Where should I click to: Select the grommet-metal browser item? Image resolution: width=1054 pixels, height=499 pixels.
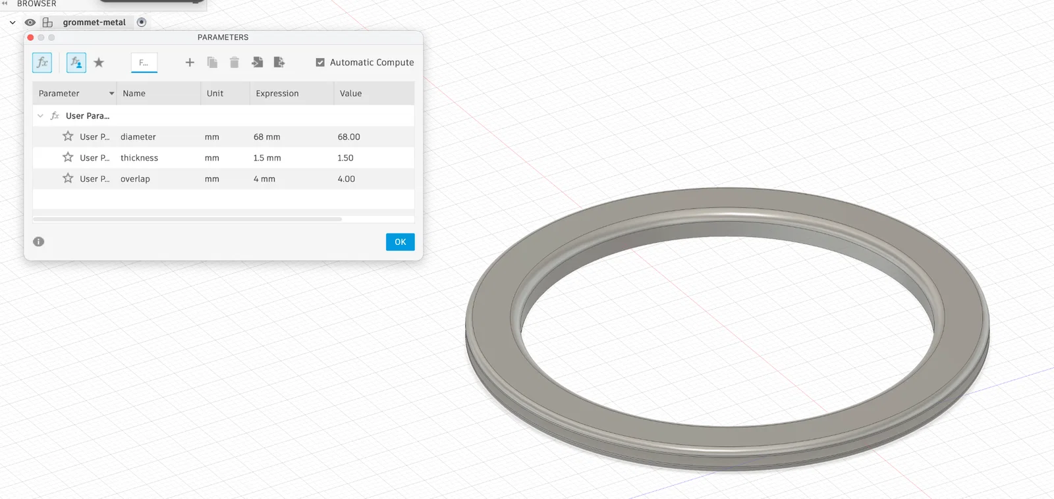click(94, 22)
